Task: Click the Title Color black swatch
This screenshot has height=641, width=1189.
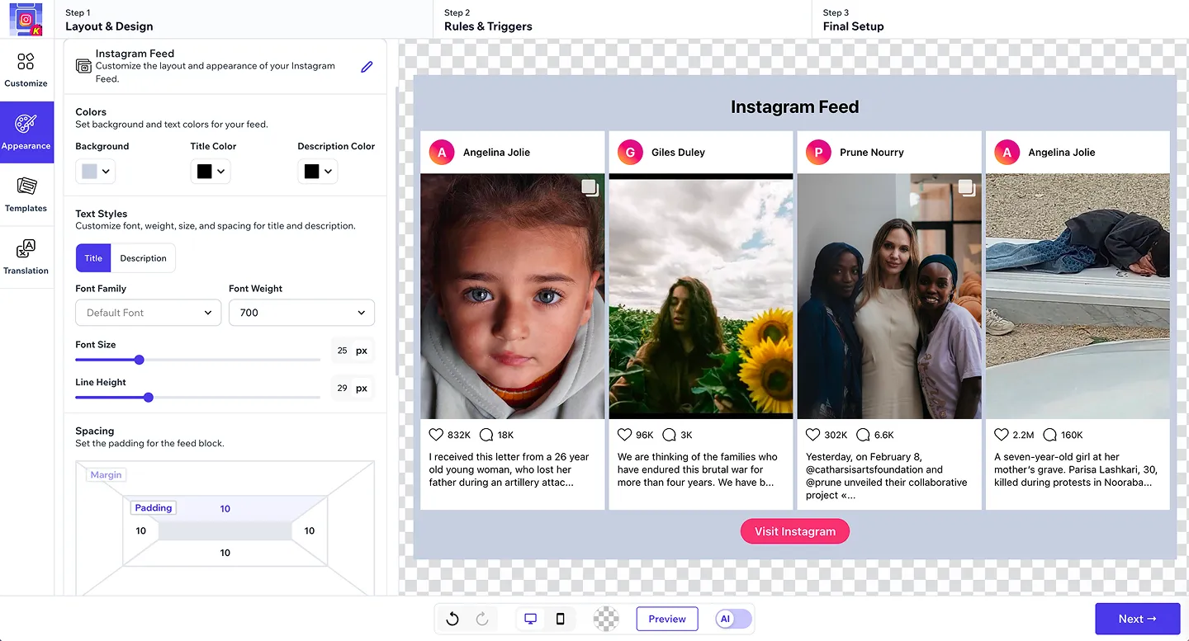Action: [x=204, y=172]
